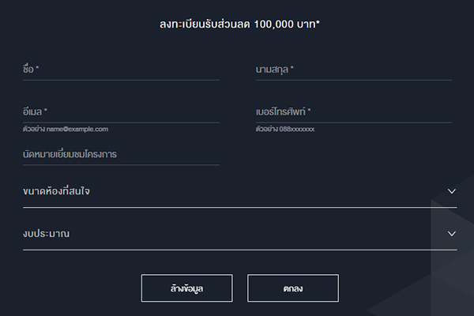
Task: Focus the เบอร์โทรศัพท์ phone number field
Action: tap(353, 112)
